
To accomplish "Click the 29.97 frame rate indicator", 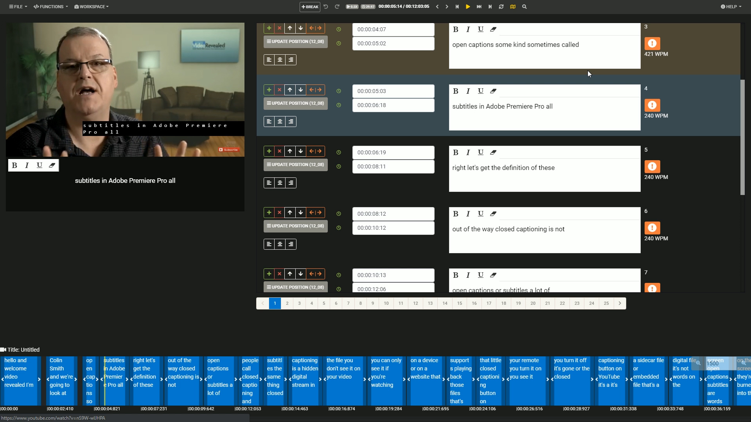I will tap(368, 7).
